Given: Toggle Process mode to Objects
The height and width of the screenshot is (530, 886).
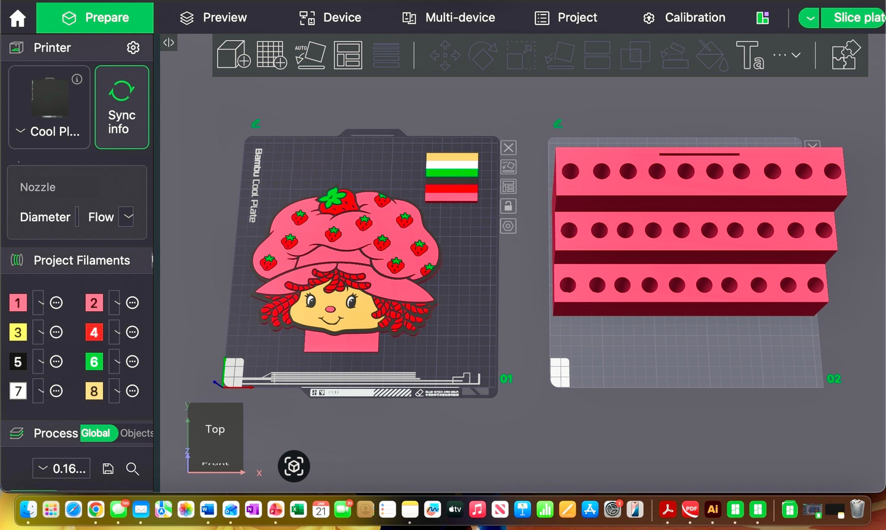Looking at the screenshot, I should pyautogui.click(x=137, y=433).
